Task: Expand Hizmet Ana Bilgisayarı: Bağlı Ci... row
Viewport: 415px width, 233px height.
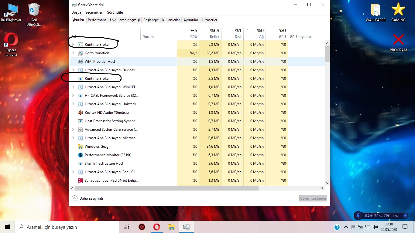Action: 73,172
